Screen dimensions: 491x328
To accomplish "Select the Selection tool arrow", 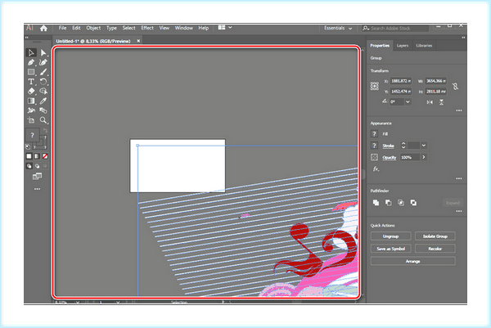I will coord(31,52).
